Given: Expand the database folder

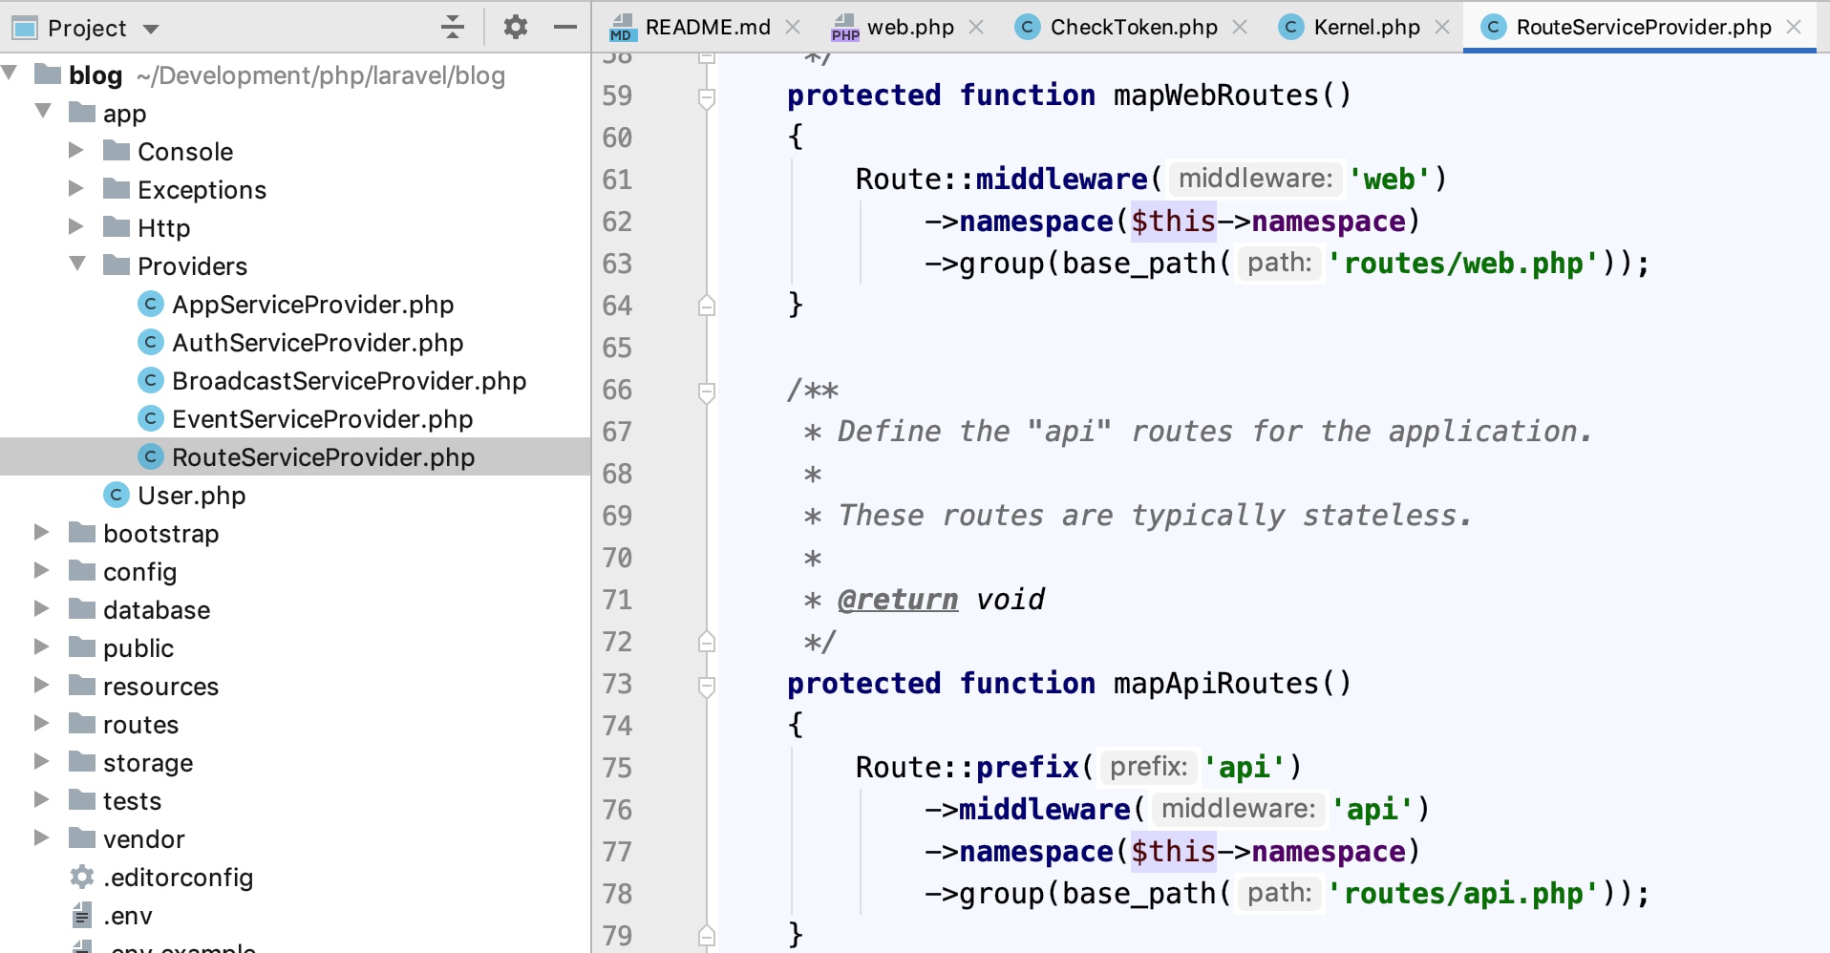Looking at the screenshot, I should coord(42,608).
